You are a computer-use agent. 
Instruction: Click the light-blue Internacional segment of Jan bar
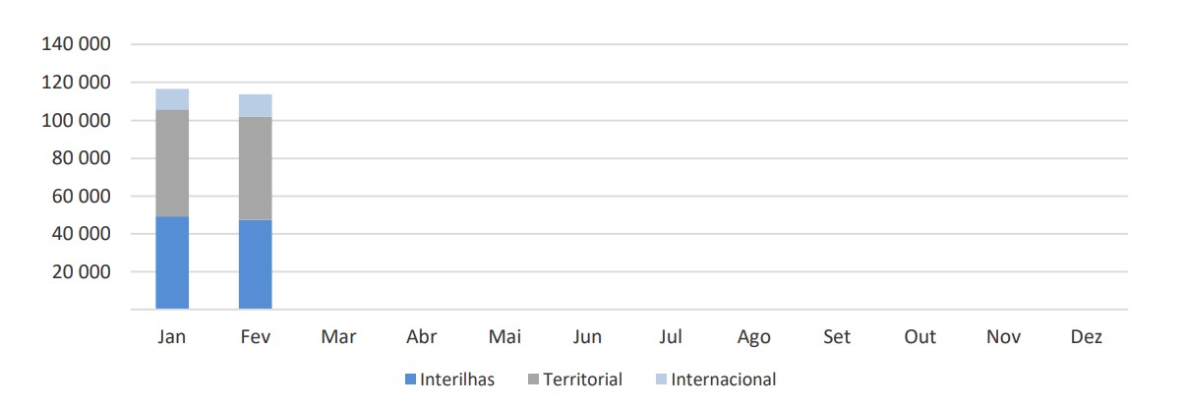pos(172,99)
